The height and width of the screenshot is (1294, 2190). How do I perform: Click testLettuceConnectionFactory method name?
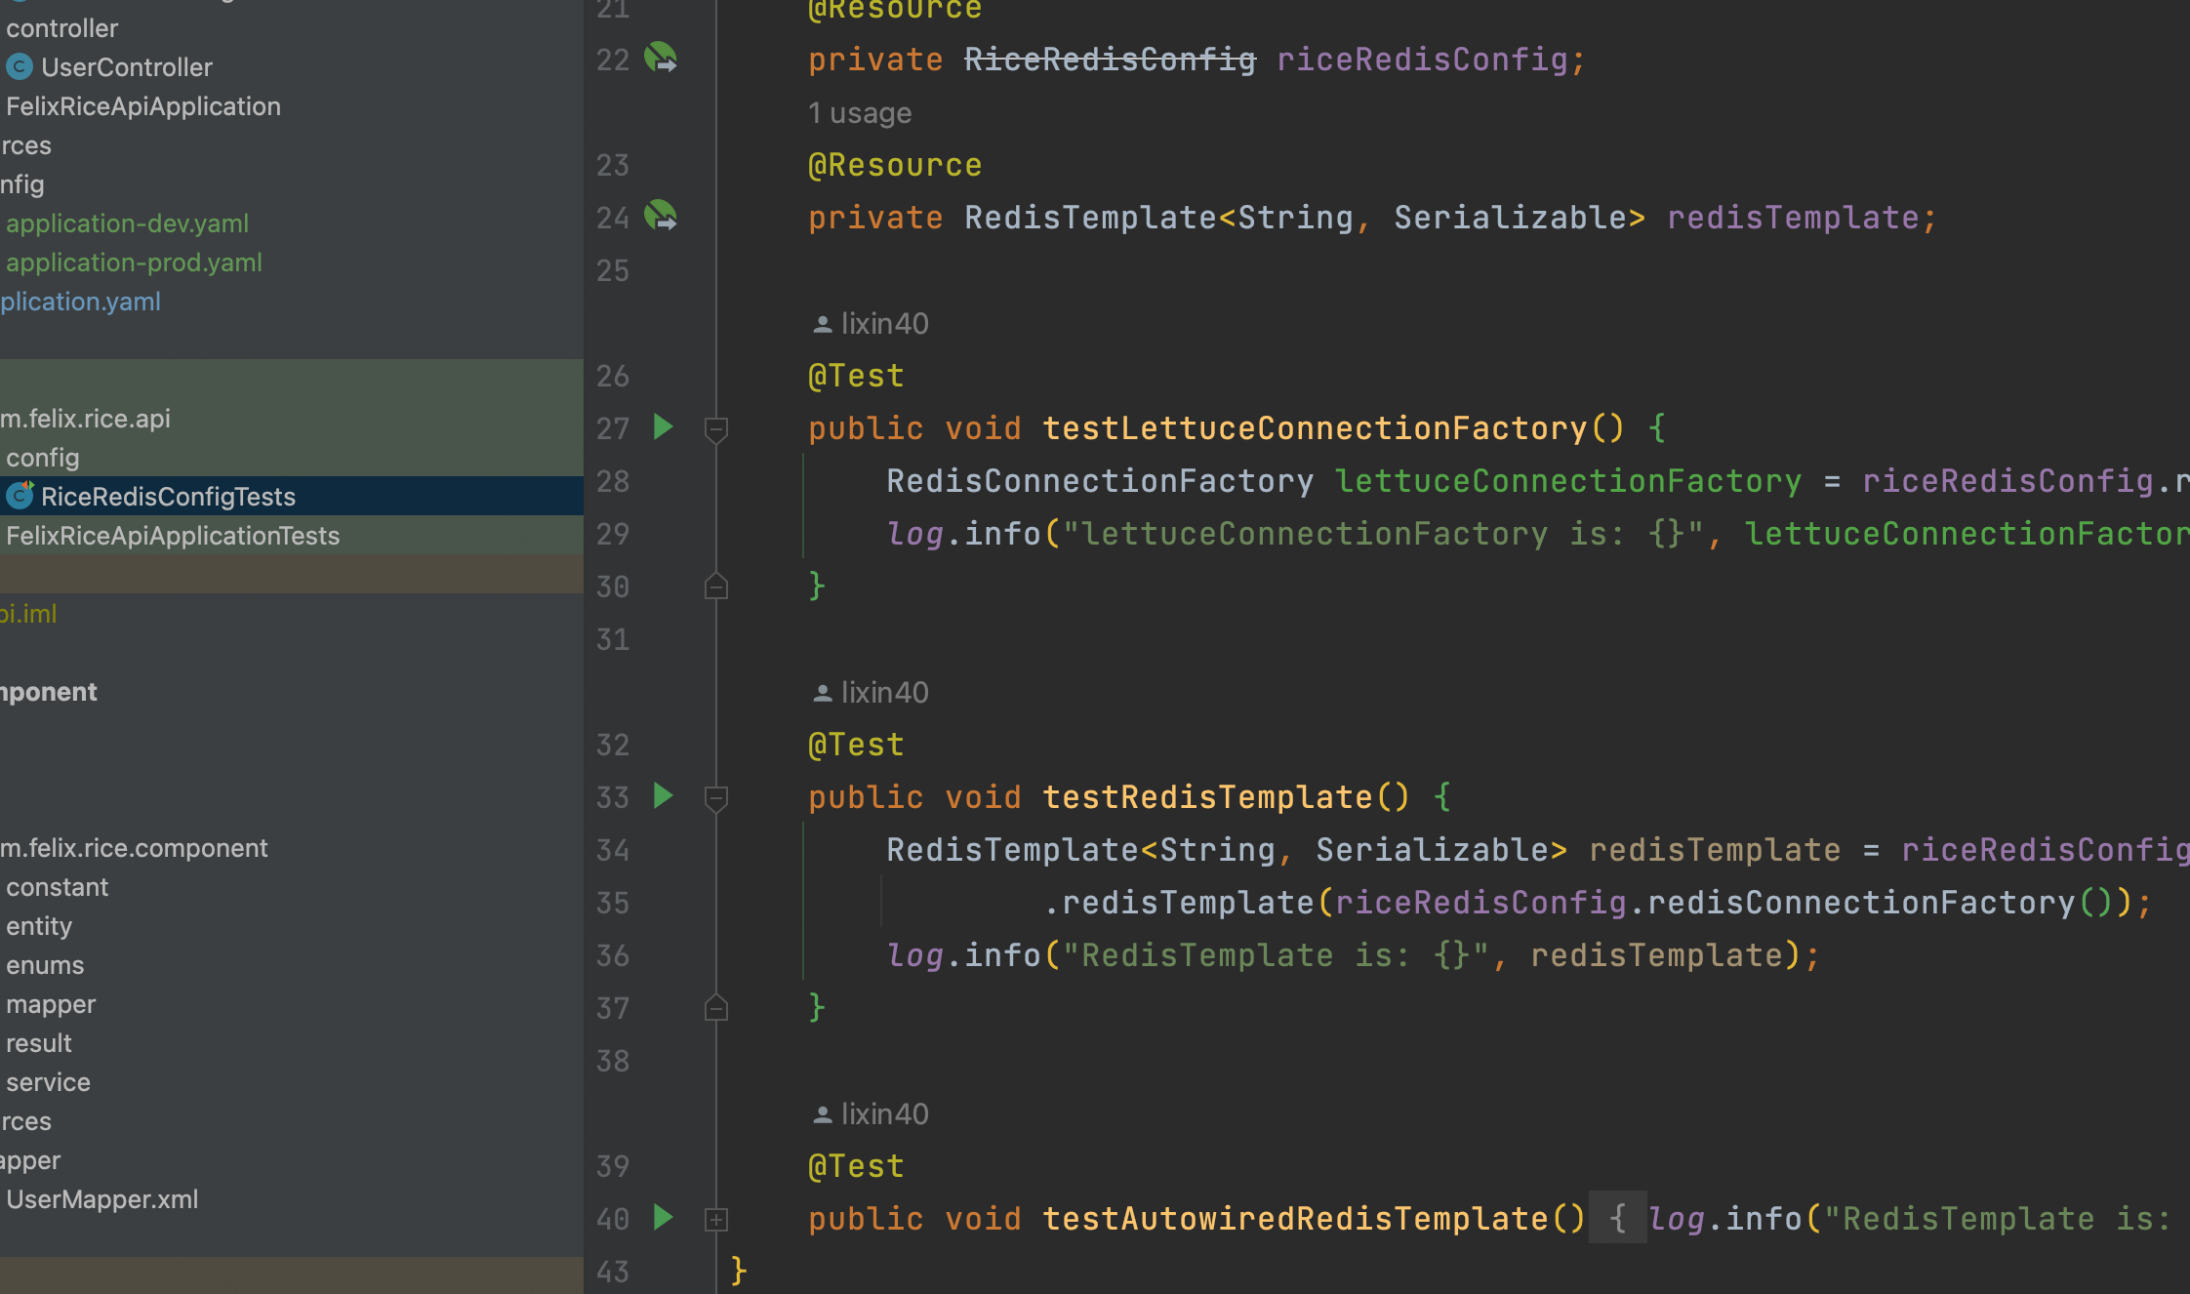point(1315,428)
